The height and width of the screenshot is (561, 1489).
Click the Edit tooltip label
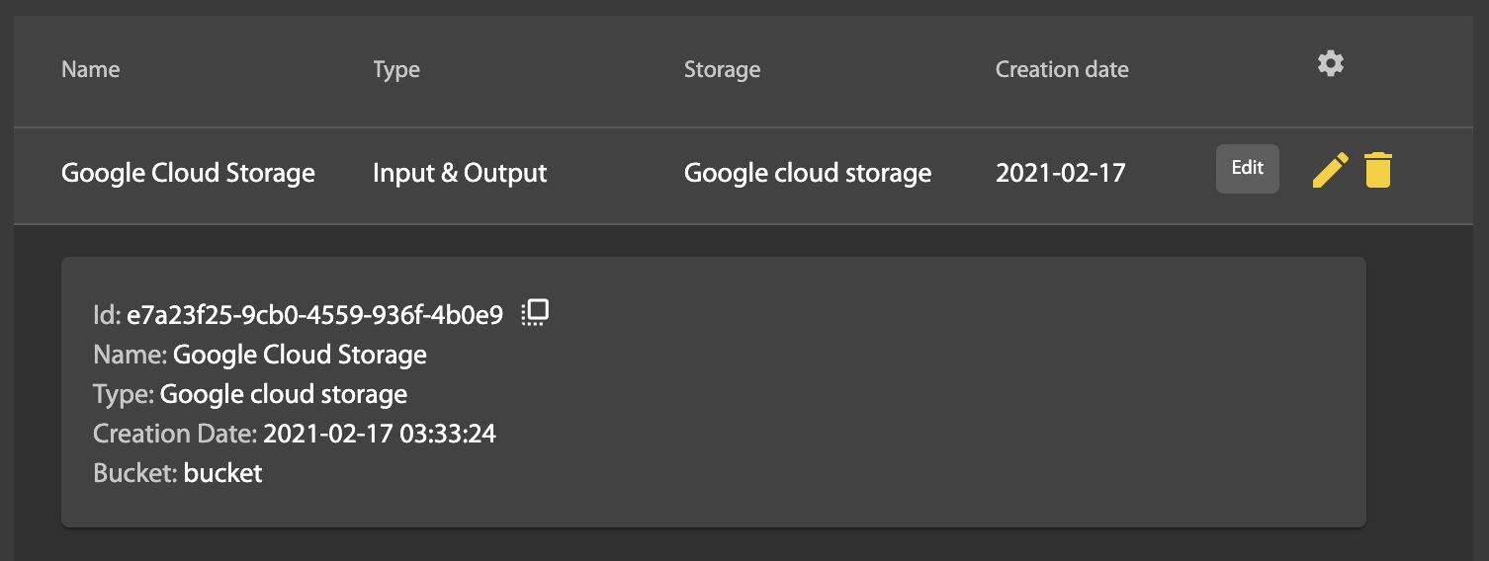click(x=1247, y=168)
